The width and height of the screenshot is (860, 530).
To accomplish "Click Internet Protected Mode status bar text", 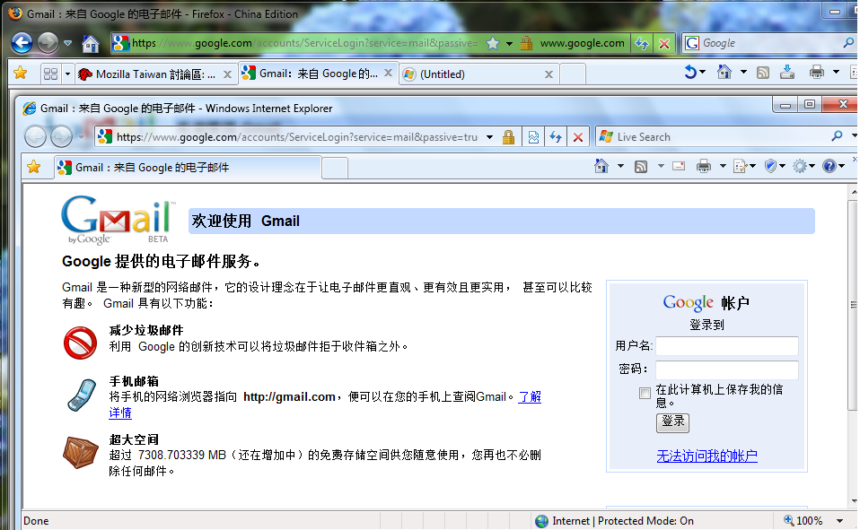I will click(x=622, y=521).
